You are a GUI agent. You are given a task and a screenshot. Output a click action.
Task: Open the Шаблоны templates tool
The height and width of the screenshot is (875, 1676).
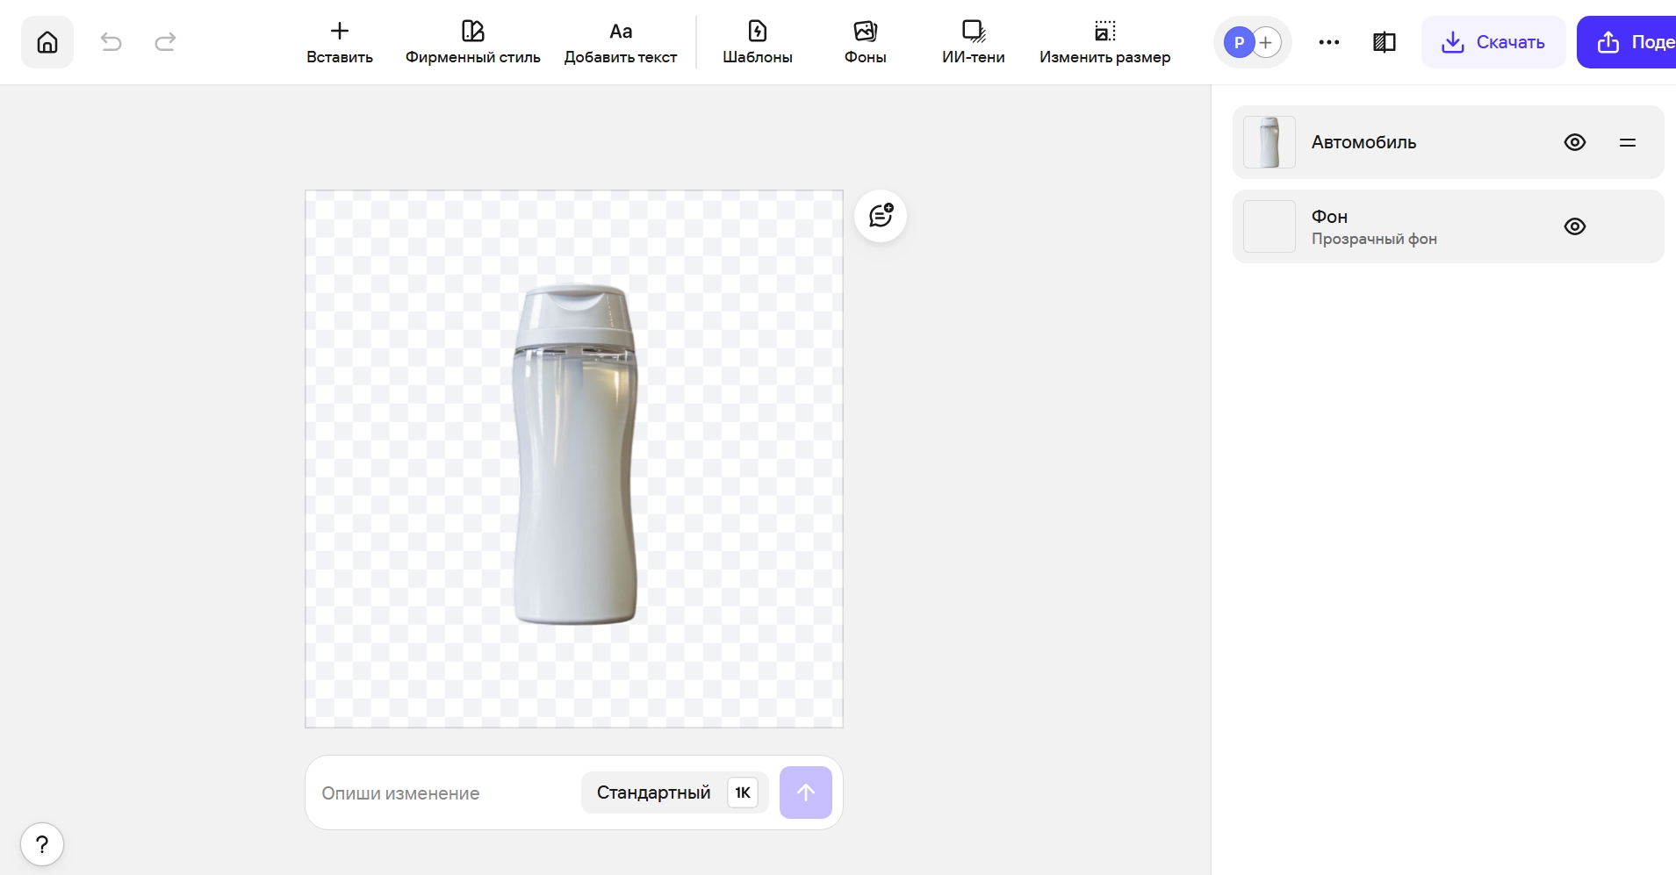click(758, 42)
